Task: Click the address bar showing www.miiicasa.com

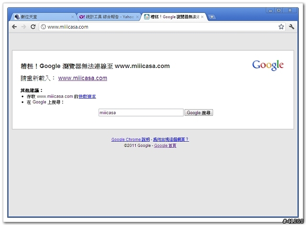Action: (163, 27)
